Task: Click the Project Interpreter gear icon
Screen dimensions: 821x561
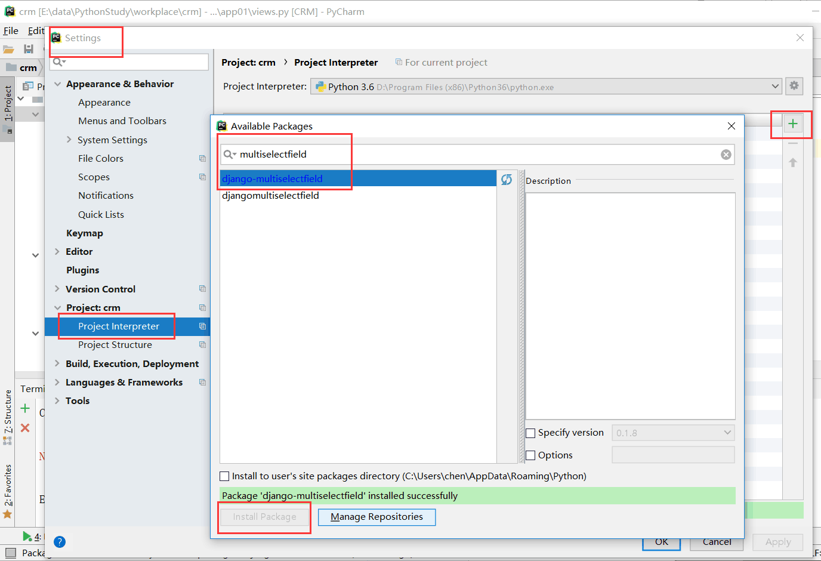Action: point(794,86)
